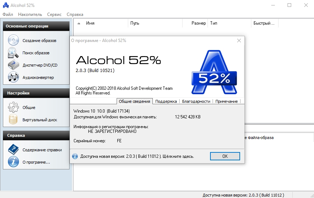Click the Виртуальный диск label
314x198 pixels.
39,120
